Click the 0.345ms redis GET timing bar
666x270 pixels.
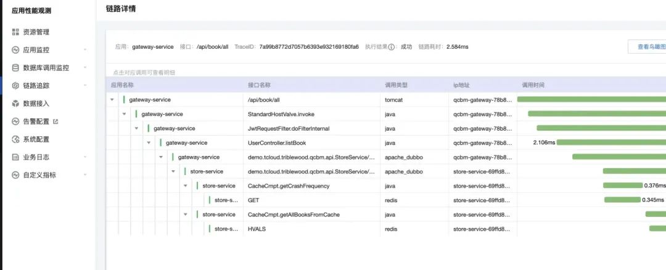[622, 200]
